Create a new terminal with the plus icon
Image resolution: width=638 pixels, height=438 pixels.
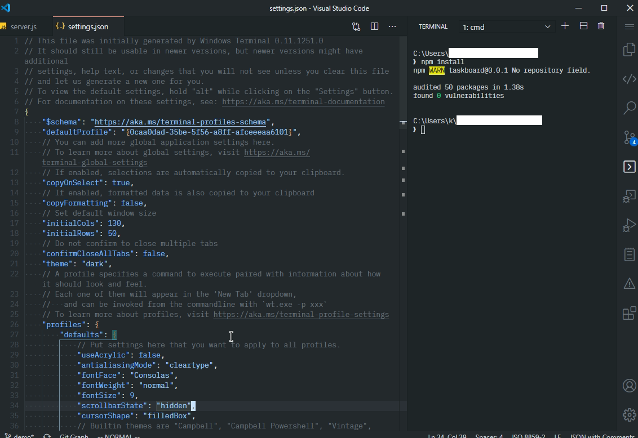click(x=565, y=26)
